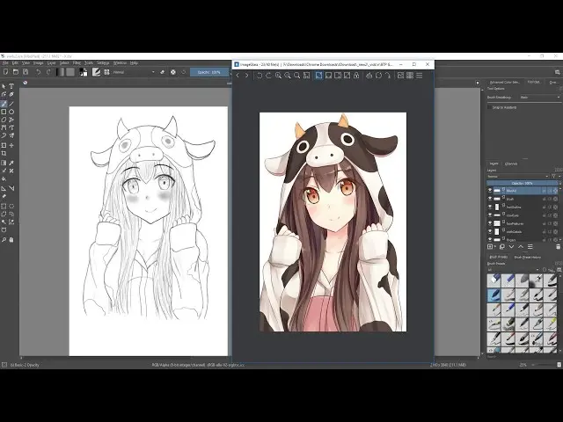Select the Crop tool
Image resolution: width=563 pixels, height=422 pixels.
click(4, 154)
